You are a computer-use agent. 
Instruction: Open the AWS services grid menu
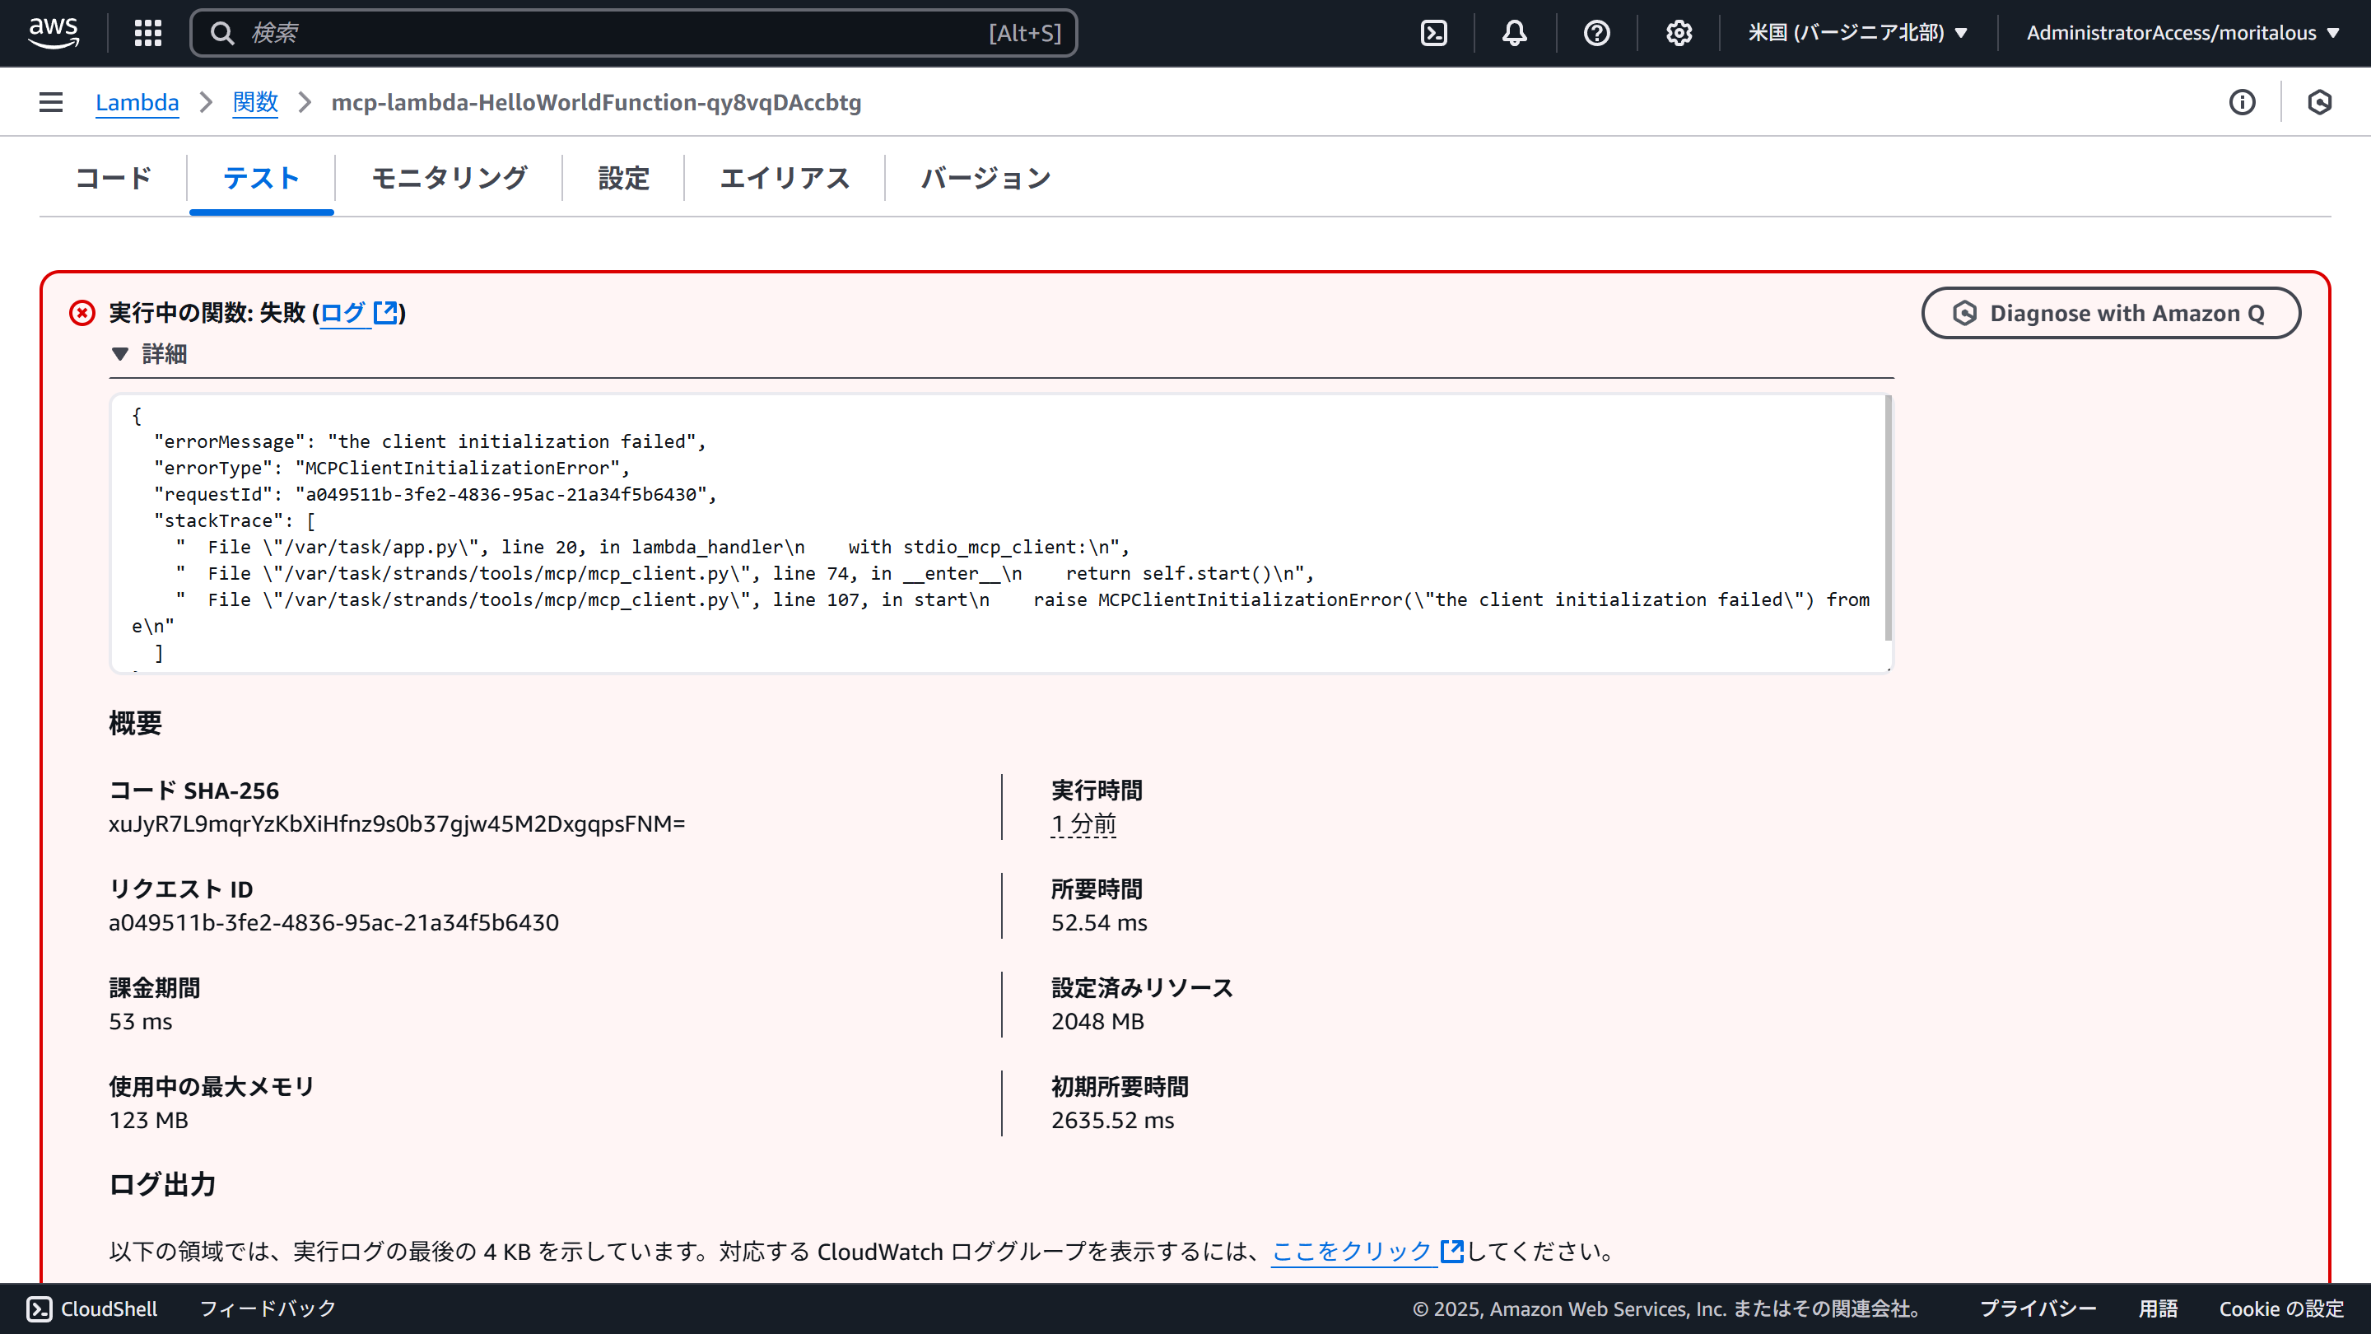148,33
